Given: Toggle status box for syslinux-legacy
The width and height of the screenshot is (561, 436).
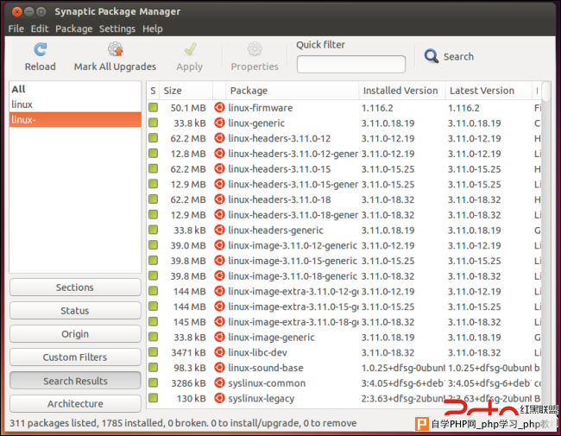Looking at the screenshot, I should (x=153, y=398).
